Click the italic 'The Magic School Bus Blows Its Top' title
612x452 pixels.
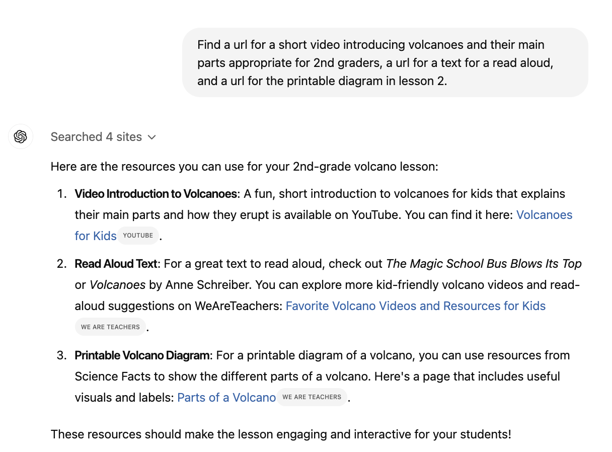point(483,264)
